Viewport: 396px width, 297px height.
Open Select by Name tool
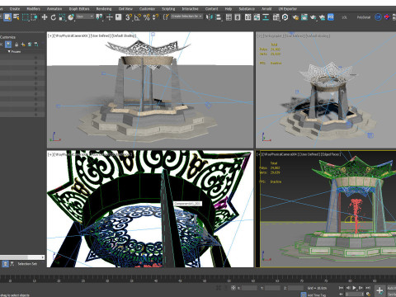[x=16, y=17]
